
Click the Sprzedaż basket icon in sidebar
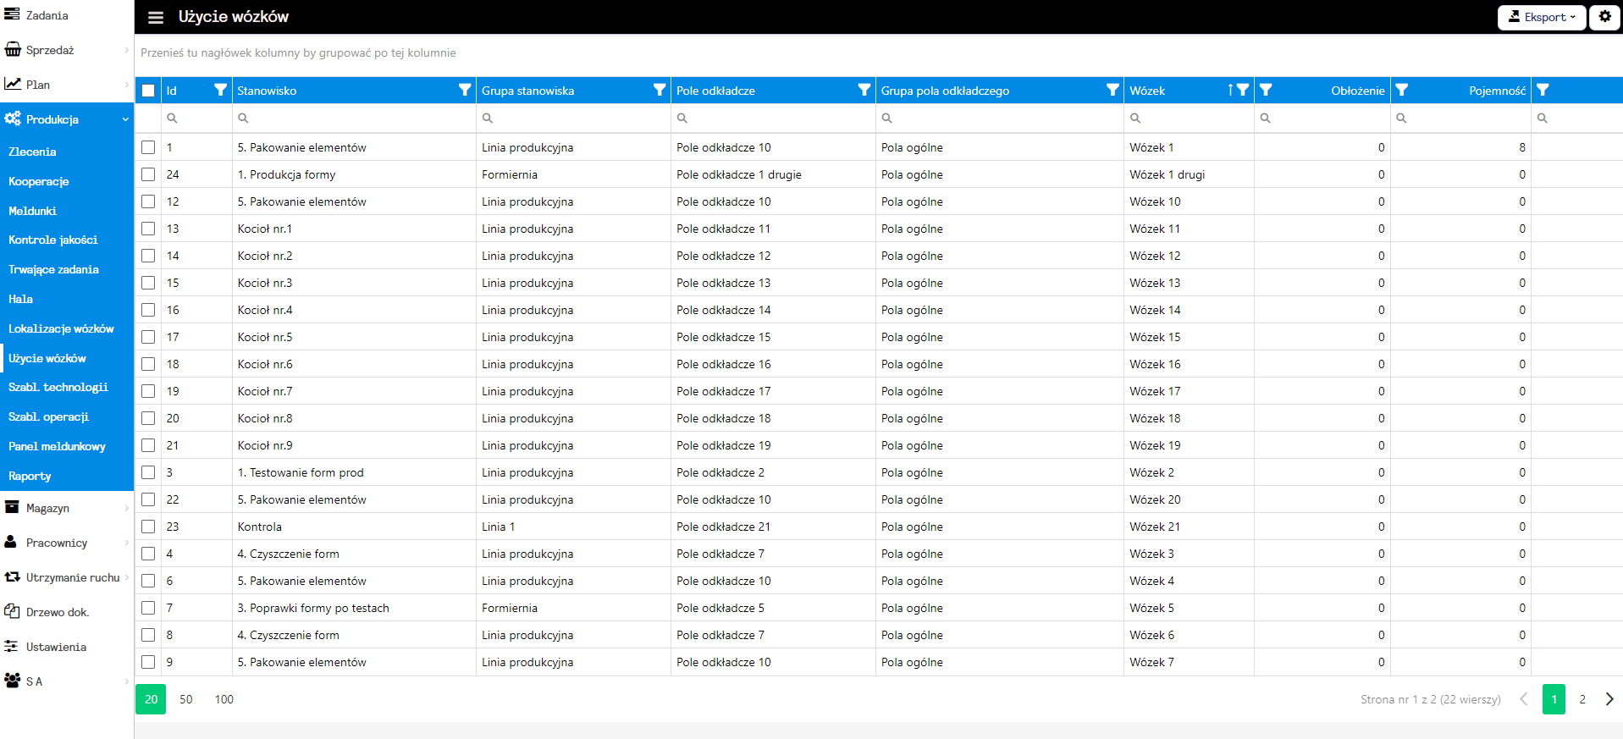click(13, 50)
